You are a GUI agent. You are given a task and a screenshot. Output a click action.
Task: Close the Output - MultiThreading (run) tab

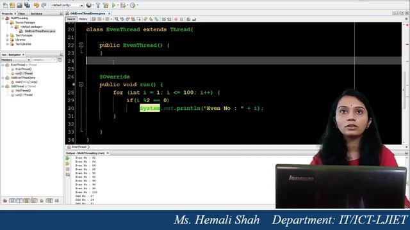(x=108, y=153)
